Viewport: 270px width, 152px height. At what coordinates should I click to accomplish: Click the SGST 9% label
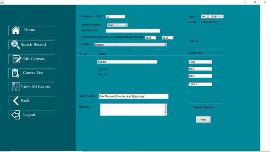[103, 75]
